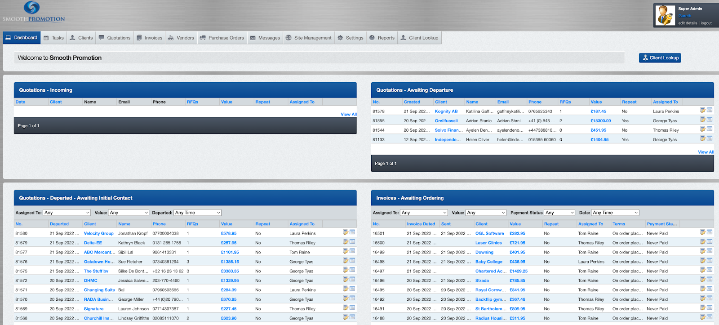Click the edit icon for quotation 81133

pos(702,138)
